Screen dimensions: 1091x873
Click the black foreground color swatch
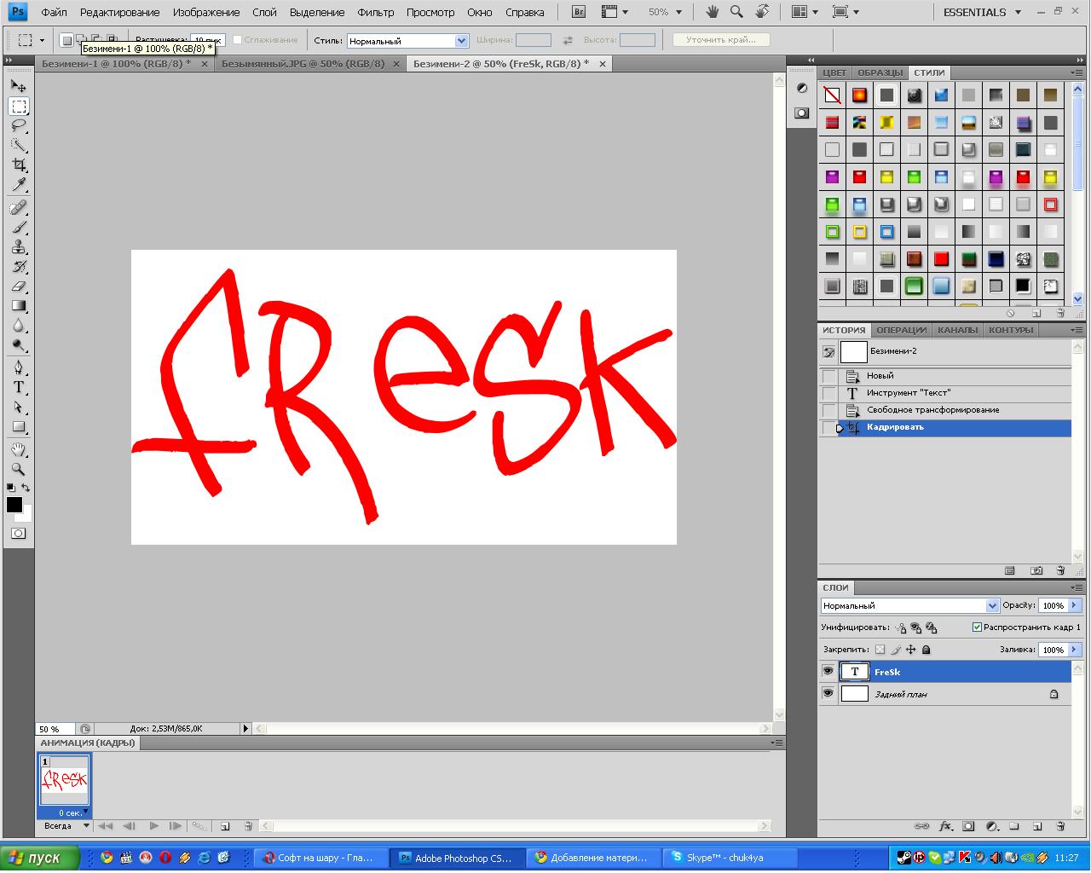[14, 505]
